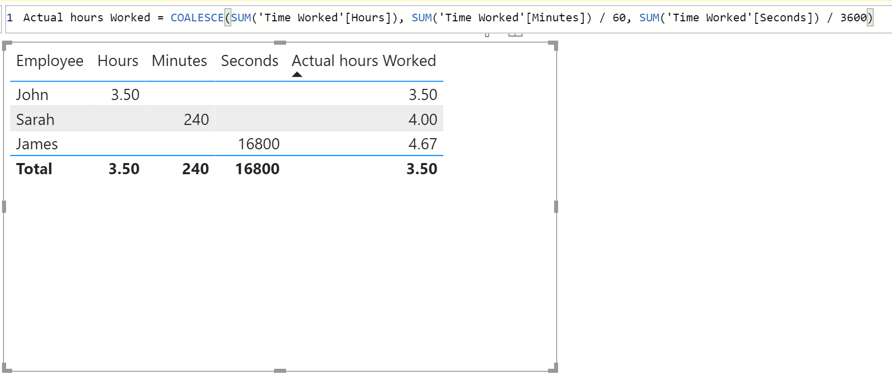Click line number 1 in formula bar
892x385 pixels.
pyautogui.click(x=10, y=18)
